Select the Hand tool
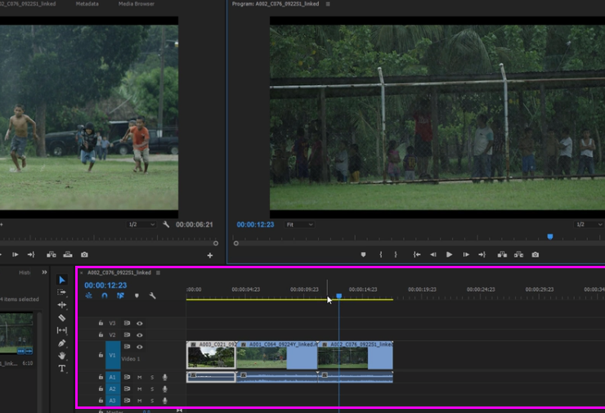The width and height of the screenshot is (605, 413). 62,356
